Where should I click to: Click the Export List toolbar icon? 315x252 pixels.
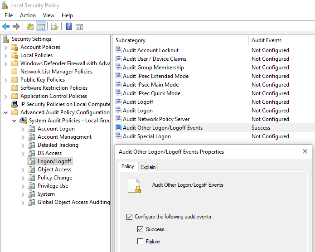pos(55,27)
